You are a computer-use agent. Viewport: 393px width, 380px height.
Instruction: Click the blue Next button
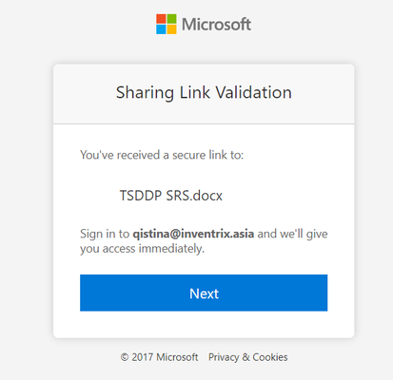tap(204, 293)
